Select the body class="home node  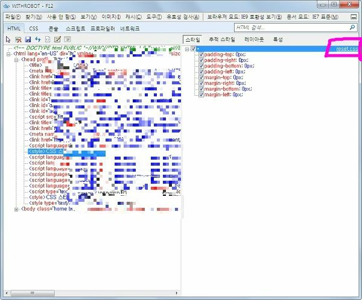pyautogui.click(x=48, y=209)
